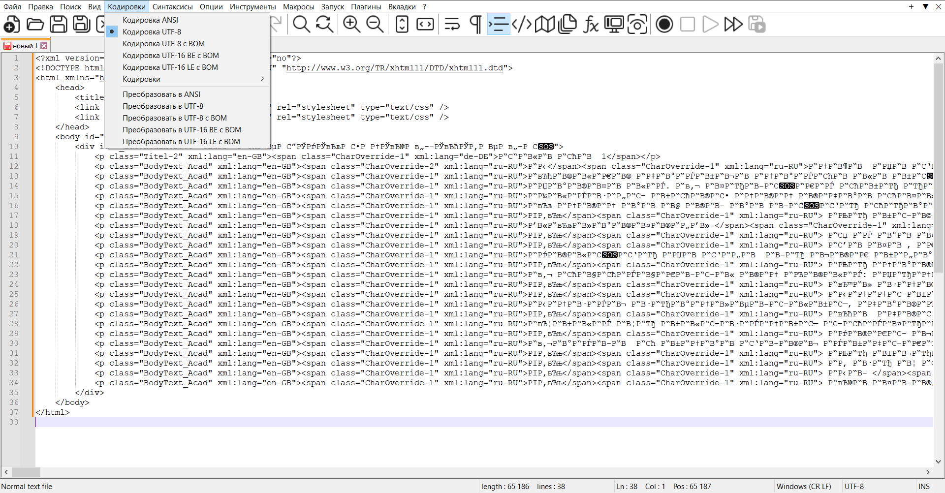The height and width of the screenshot is (493, 945).
Task: Click the horizontal scrollbar right arrow
Action: coord(928,472)
